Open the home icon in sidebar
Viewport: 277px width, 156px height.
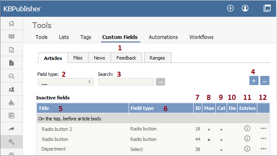pyautogui.click(x=11, y=23)
